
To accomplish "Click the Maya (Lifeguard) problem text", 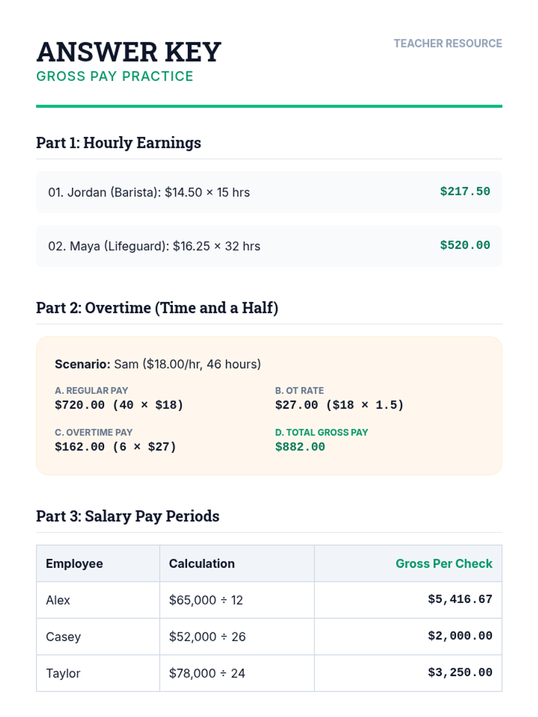I will (x=154, y=246).
